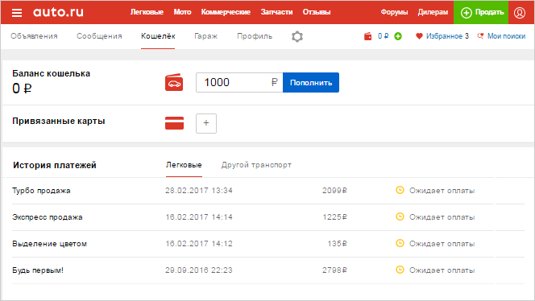This screenshot has height=301, width=535.
Task: Click the green plus top-up icon
Action: 398,36
